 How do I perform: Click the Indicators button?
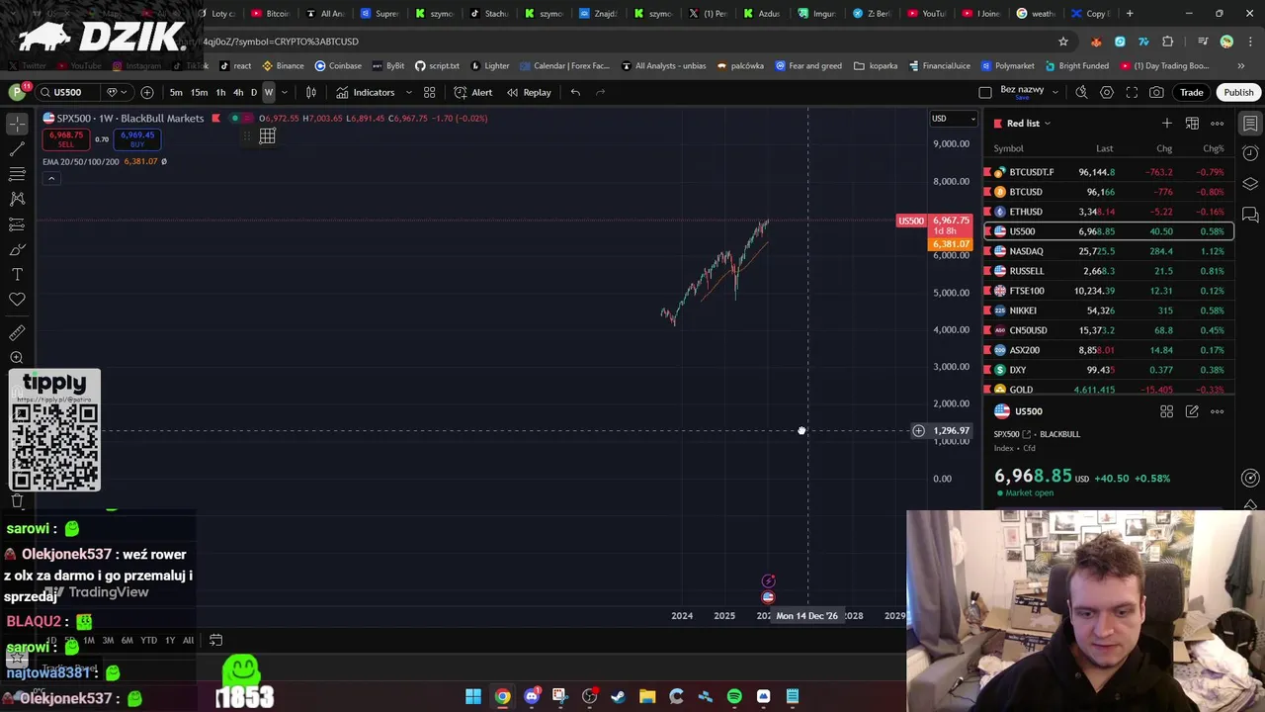click(x=365, y=92)
